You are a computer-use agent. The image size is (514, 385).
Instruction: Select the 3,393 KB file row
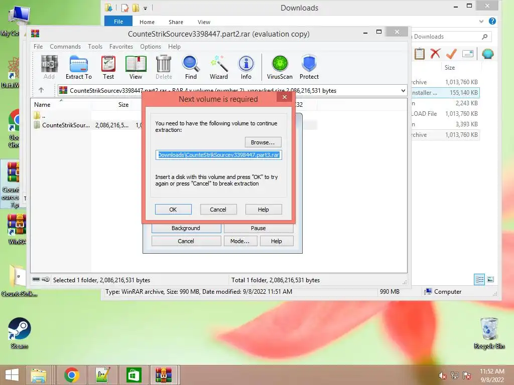(445, 124)
